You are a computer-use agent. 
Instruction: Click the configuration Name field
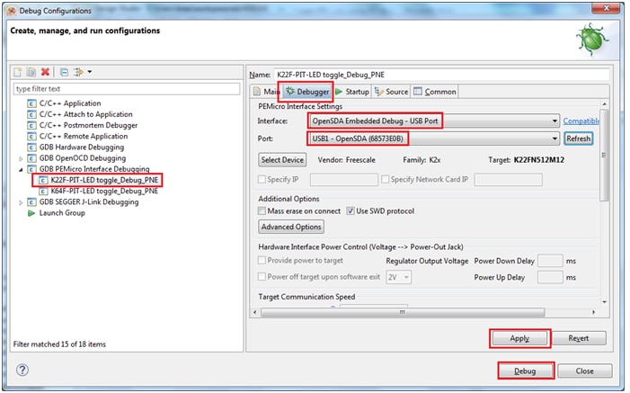click(441, 75)
